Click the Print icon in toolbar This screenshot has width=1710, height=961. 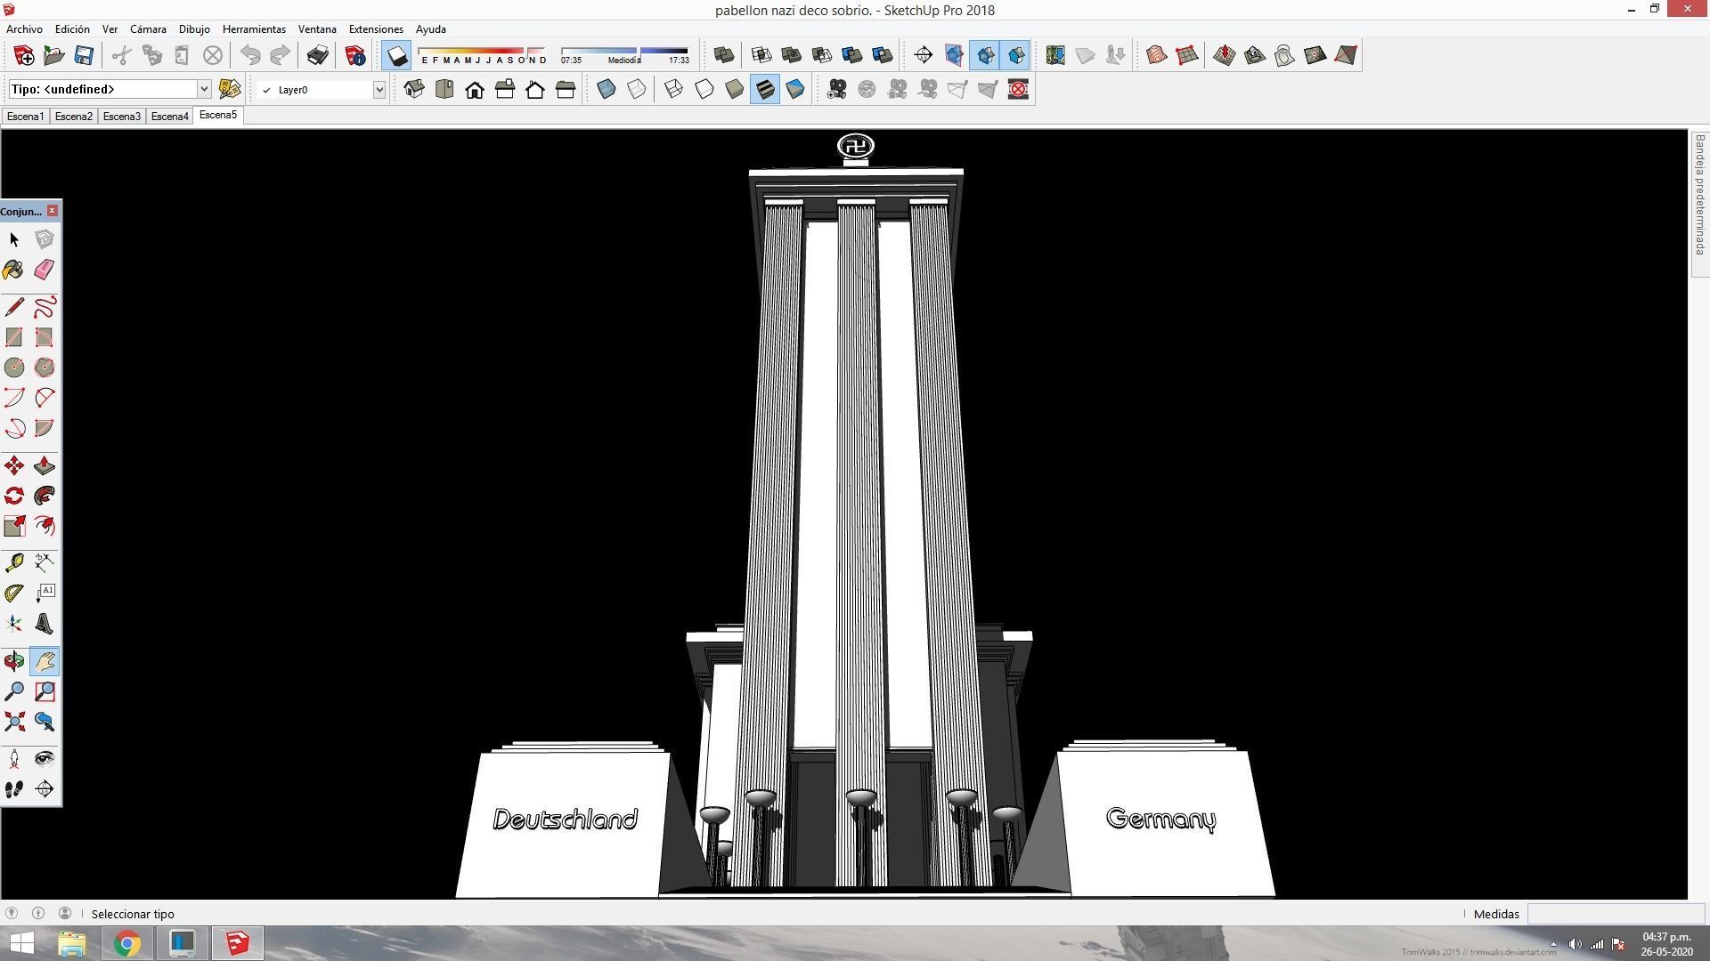point(317,55)
